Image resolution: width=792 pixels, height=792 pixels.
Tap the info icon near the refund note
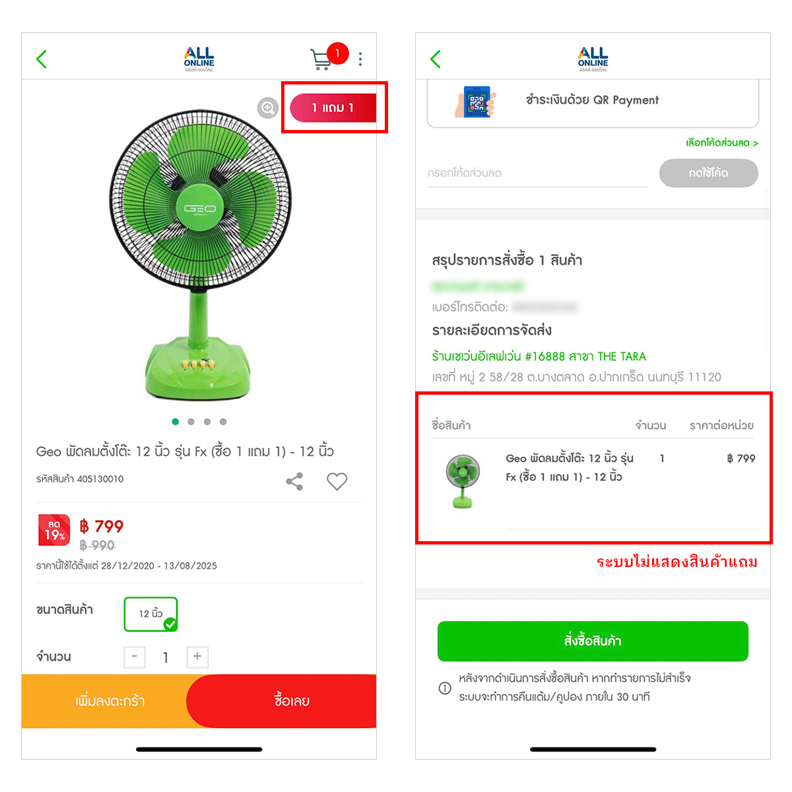point(445,688)
